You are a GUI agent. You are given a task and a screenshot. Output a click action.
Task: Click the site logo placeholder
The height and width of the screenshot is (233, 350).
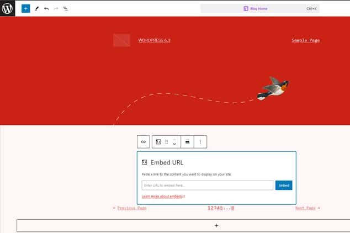121,40
